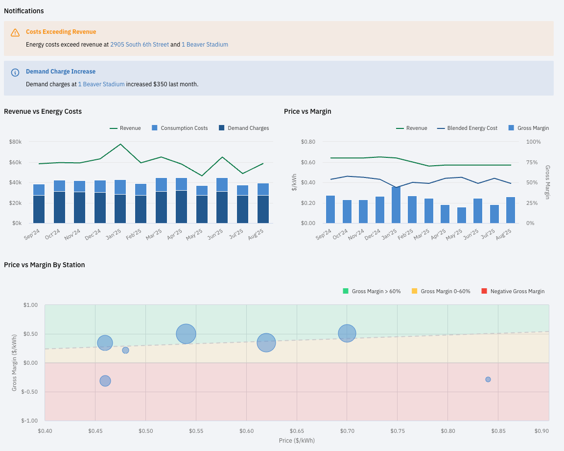Toggle Demand Charges legend entry
564x451 pixels.
coord(244,128)
